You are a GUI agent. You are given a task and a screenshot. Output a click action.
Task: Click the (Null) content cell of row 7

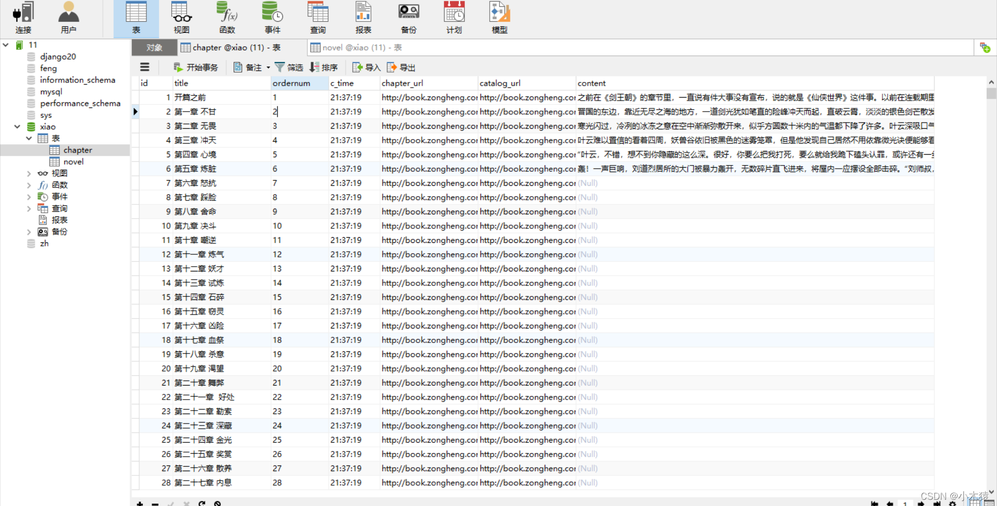(x=756, y=183)
